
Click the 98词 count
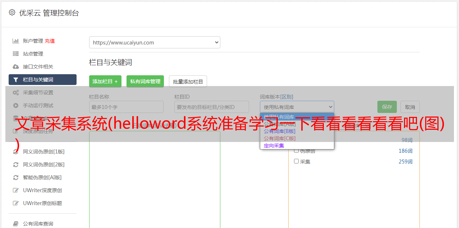pos(407,140)
